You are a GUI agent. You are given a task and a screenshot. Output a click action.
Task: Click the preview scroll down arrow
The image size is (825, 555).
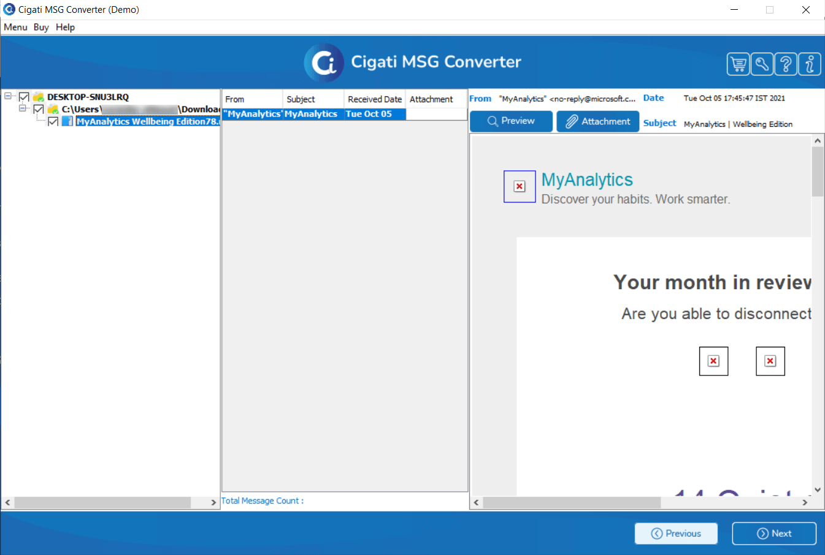coord(817,490)
